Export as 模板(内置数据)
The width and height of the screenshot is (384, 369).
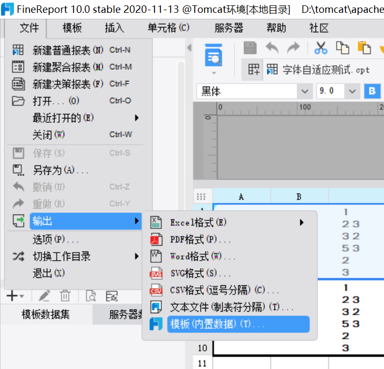tap(238, 324)
